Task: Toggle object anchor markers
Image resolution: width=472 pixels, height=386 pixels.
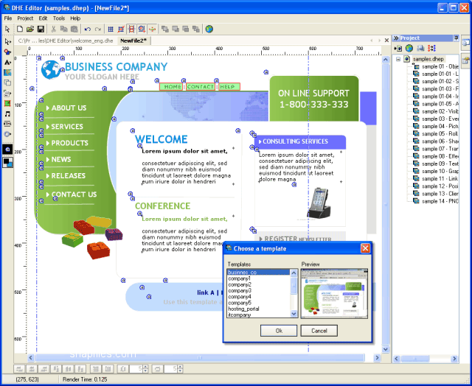Action: click(142, 29)
